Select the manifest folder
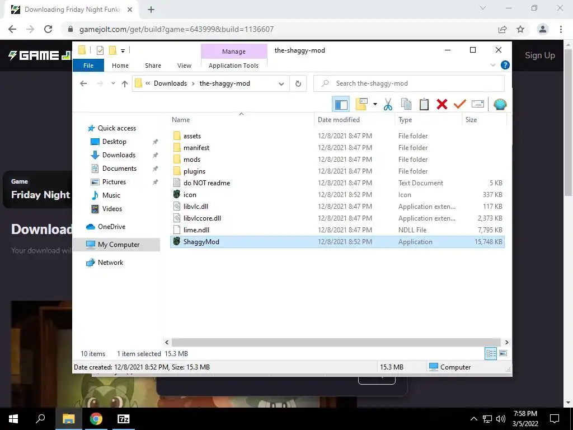This screenshot has height=430, width=573. 337,148
